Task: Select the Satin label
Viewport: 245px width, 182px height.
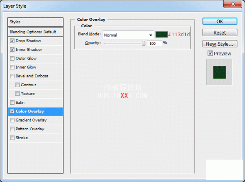Action: coord(20,103)
